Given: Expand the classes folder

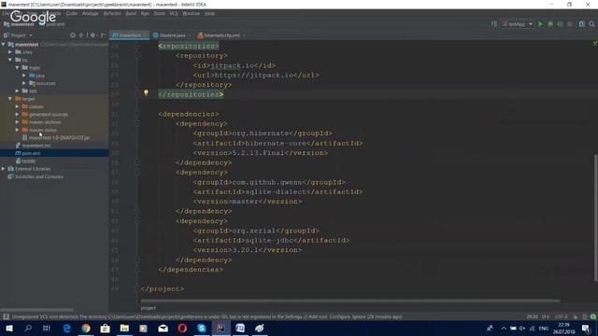Looking at the screenshot, I should (x=17, y=106).
